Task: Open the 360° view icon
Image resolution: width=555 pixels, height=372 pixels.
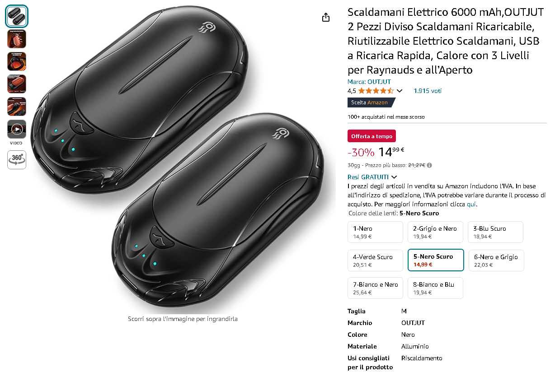Action: [17, 160]
